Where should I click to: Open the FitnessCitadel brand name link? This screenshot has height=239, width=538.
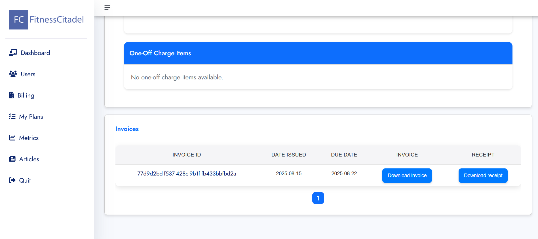click(x=57, y=20)
